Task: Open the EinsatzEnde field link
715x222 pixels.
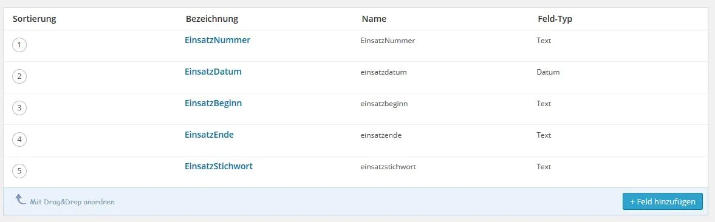Action: 210,135
